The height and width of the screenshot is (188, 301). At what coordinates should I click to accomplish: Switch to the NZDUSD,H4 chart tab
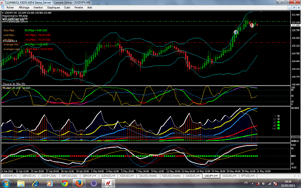127,175
